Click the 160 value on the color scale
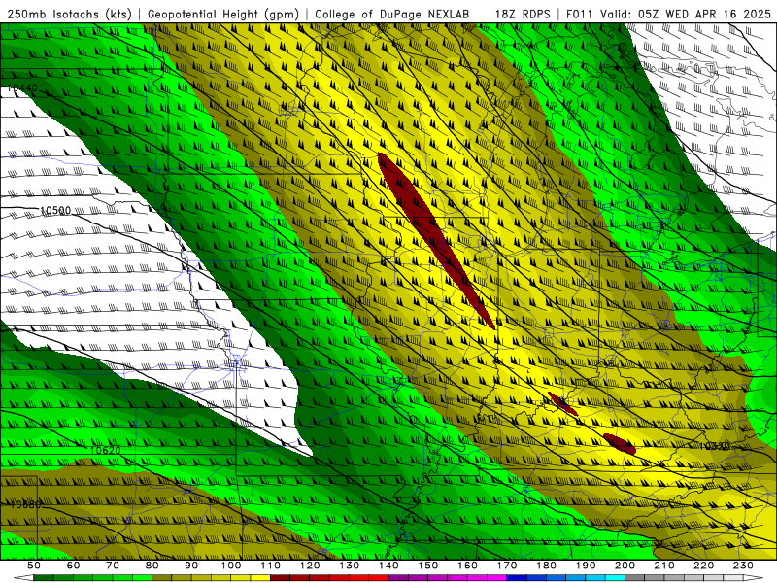The height and width of the screenshot is (583, 777). click(467, 566)
